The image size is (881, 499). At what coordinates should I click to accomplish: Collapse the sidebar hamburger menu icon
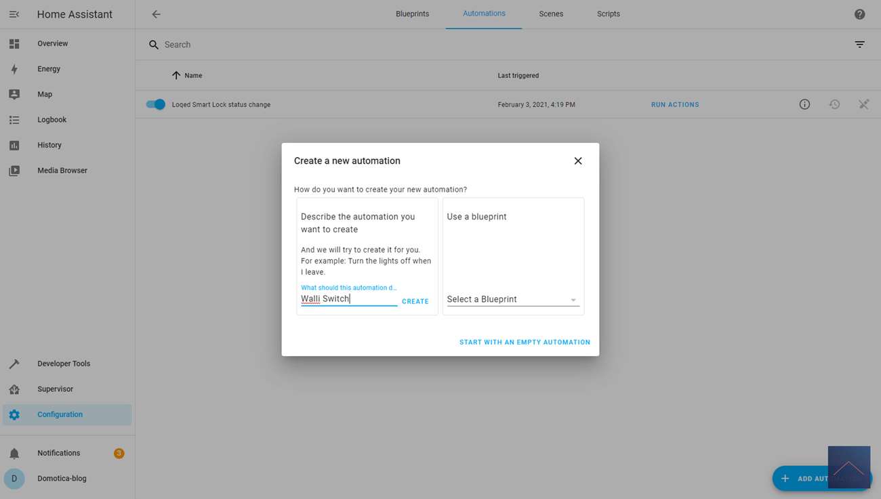click(14, 14)
